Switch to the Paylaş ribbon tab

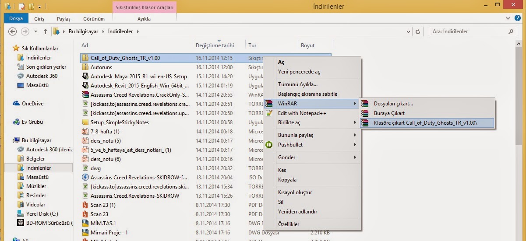pos(64,19)
